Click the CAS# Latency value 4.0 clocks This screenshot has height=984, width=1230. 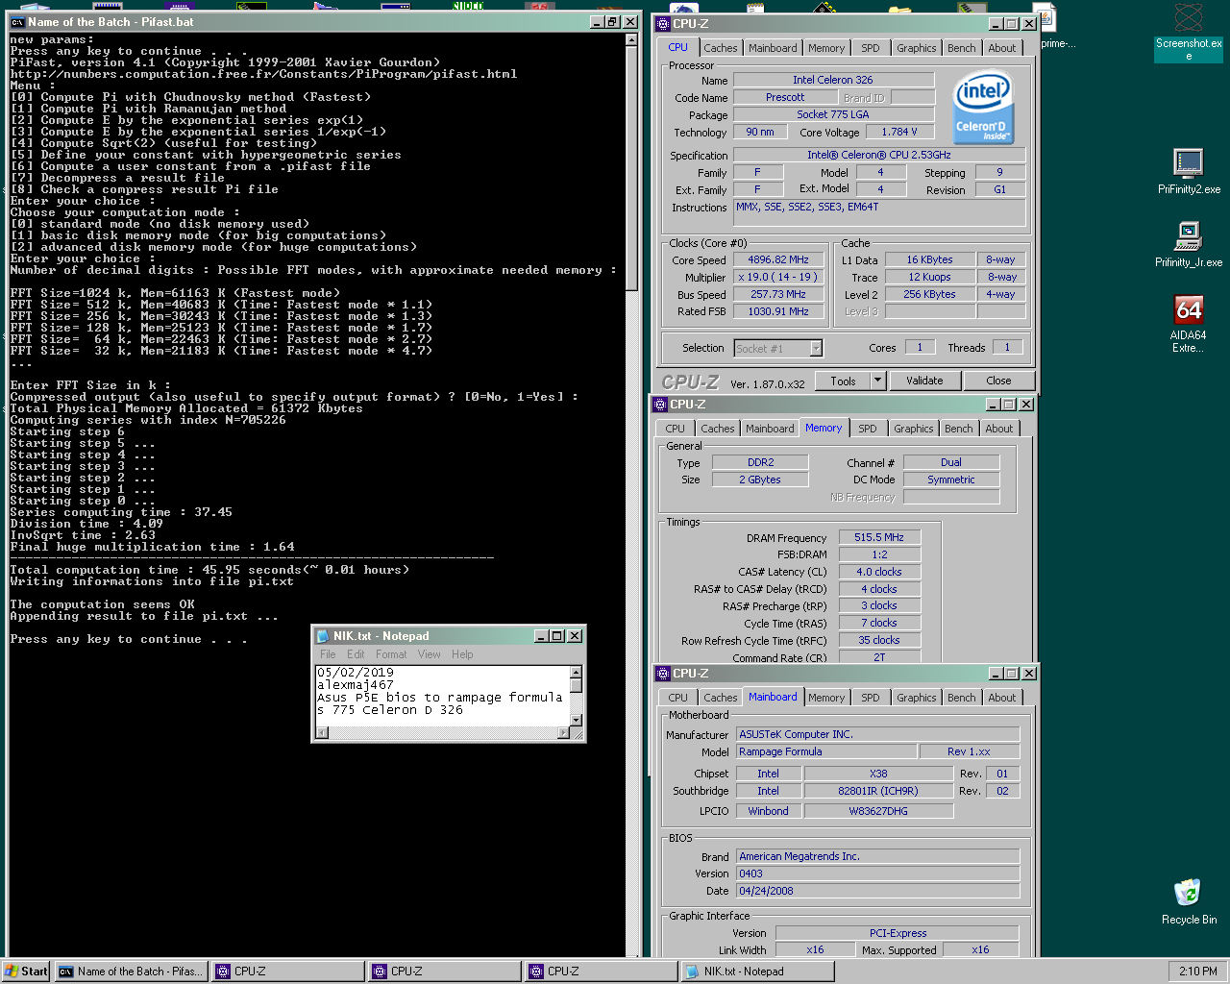(x=879, y=573)
